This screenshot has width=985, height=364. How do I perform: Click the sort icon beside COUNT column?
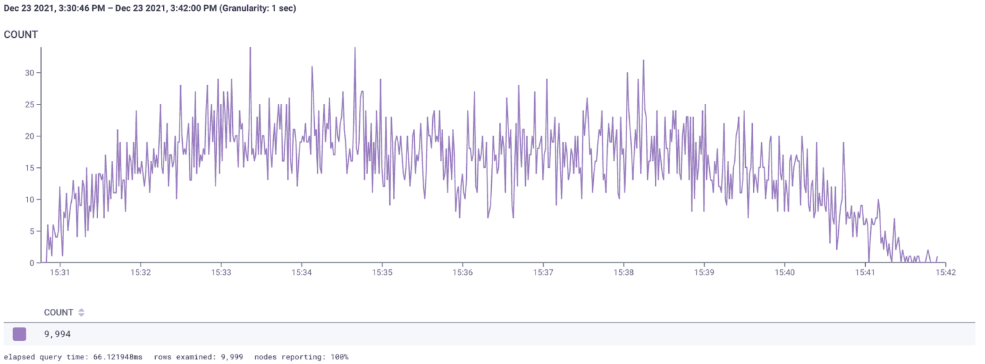(81, 313)
